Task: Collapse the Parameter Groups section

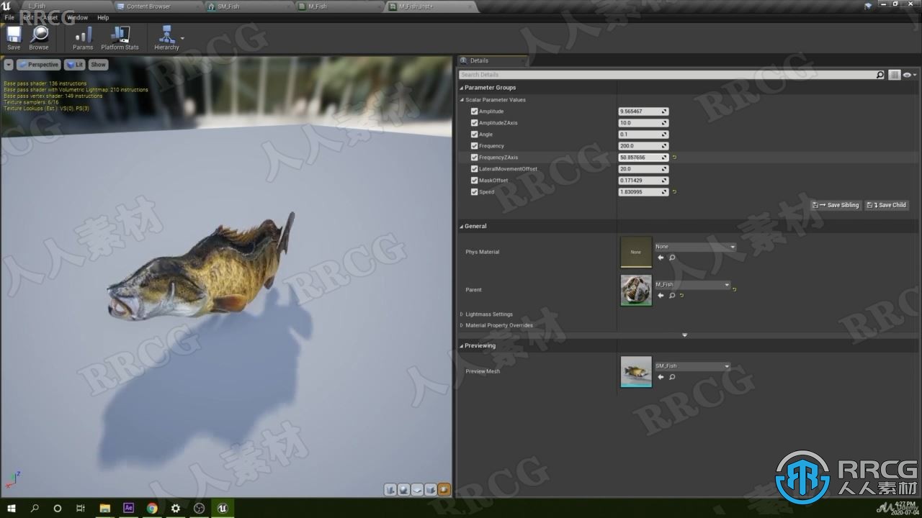Action: click(461, 88)
